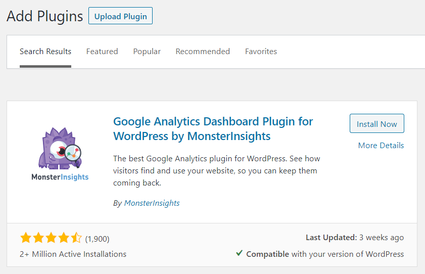The width and height of the screenshot is (425, 274).
Task: Open the Google Analytics Dashboard Plugin title link
Action: pyautogui.click(x=213, y=129)
